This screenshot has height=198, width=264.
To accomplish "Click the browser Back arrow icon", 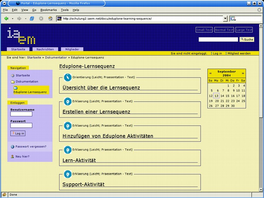I will tap(7, 19).
